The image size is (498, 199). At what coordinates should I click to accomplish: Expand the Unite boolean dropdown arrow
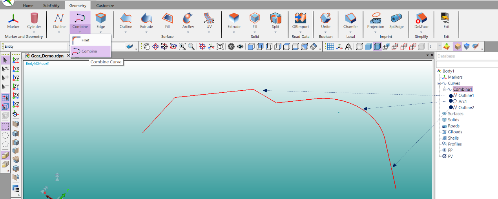coord(326,32)
